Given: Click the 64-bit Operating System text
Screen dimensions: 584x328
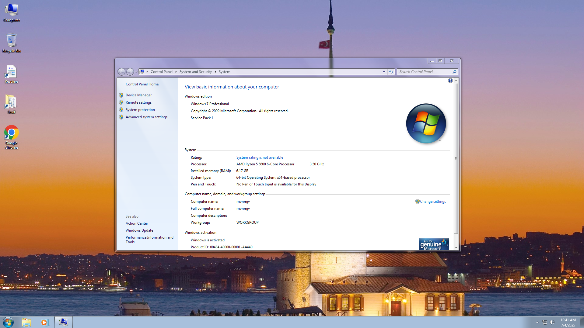Looking at the screenshot, I should [273, 178].
